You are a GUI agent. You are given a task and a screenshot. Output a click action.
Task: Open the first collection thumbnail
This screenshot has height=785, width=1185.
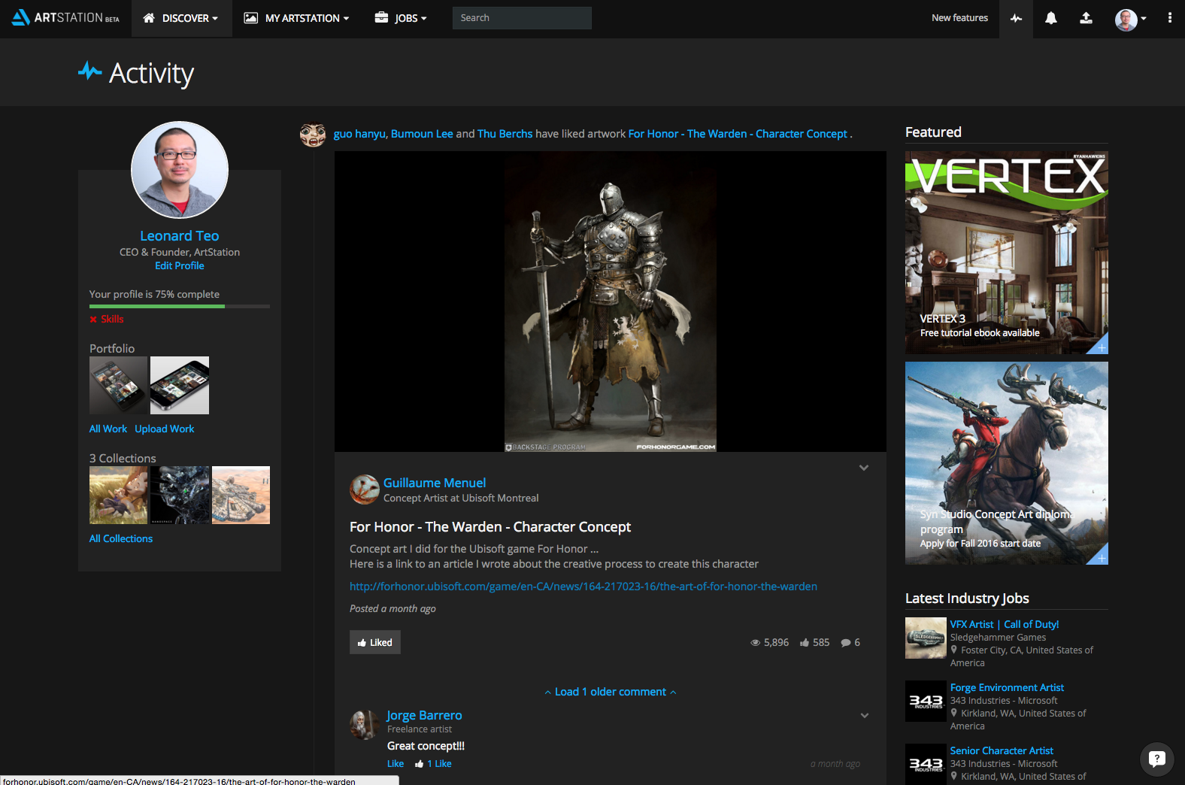[119, 495]
